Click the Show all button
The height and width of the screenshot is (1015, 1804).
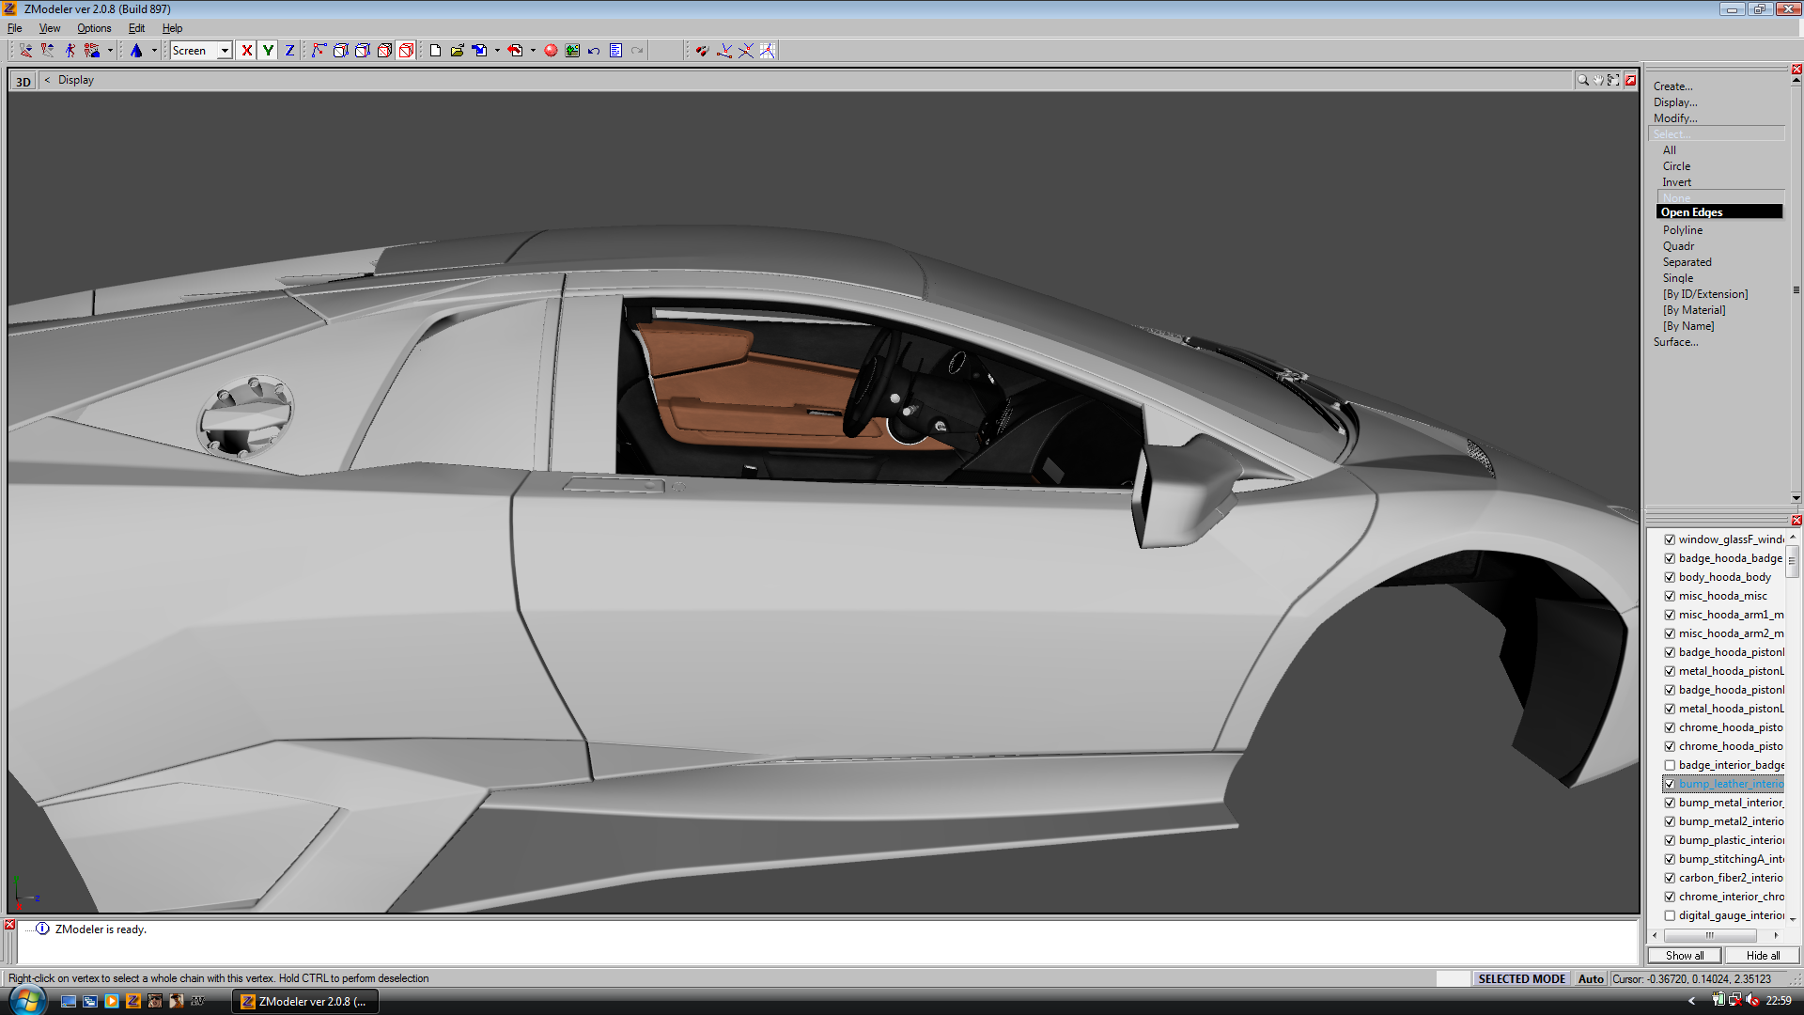1685,955
